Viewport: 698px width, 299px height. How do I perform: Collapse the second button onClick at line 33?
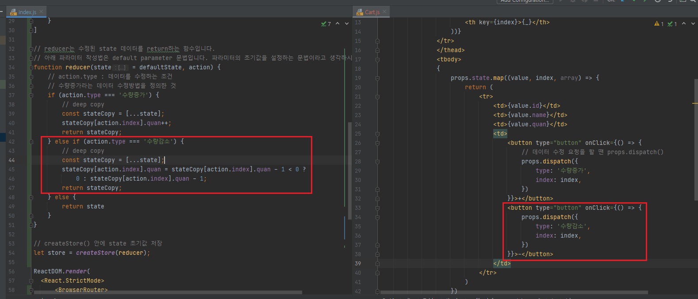[377, 208]
